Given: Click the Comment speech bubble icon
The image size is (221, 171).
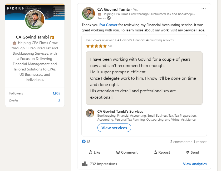Looking at the screenshot, I should [118, 152].
